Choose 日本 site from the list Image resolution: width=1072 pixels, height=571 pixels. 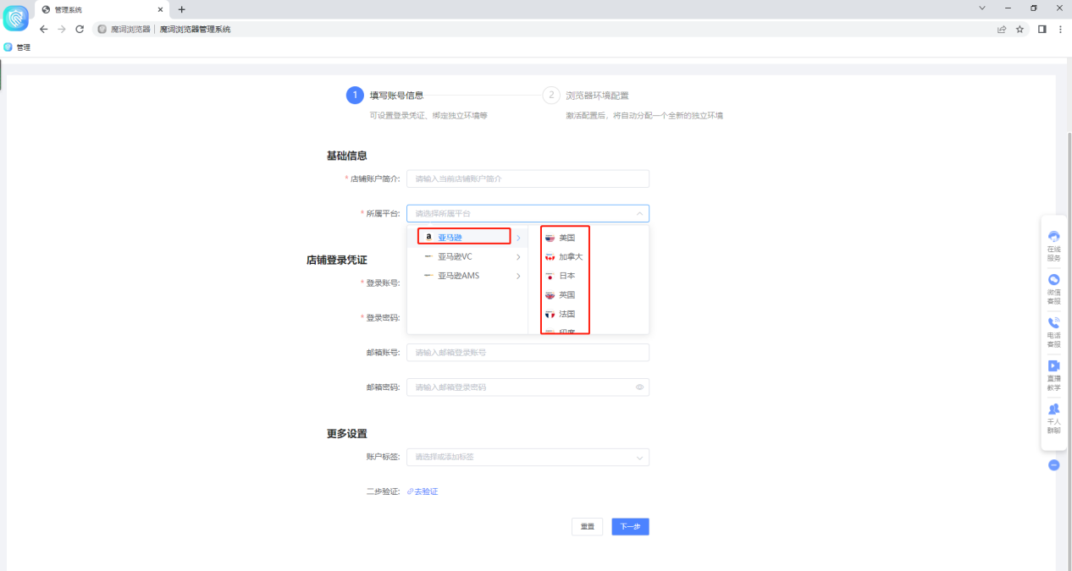(566, 276)
